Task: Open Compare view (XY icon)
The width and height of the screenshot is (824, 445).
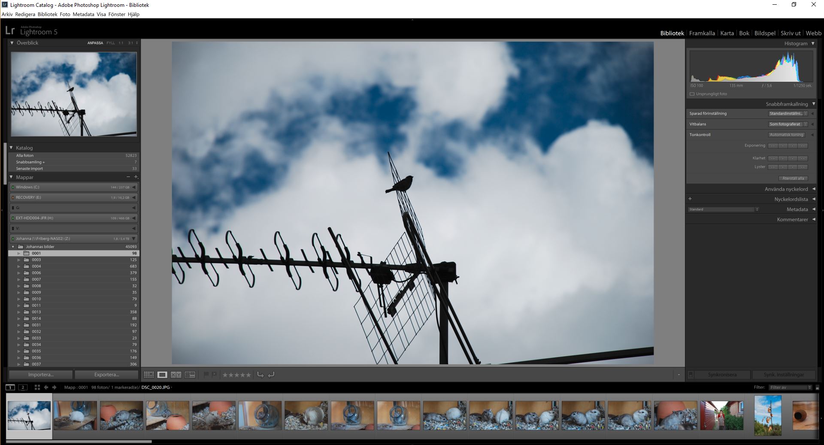Action: click(176, 375)
